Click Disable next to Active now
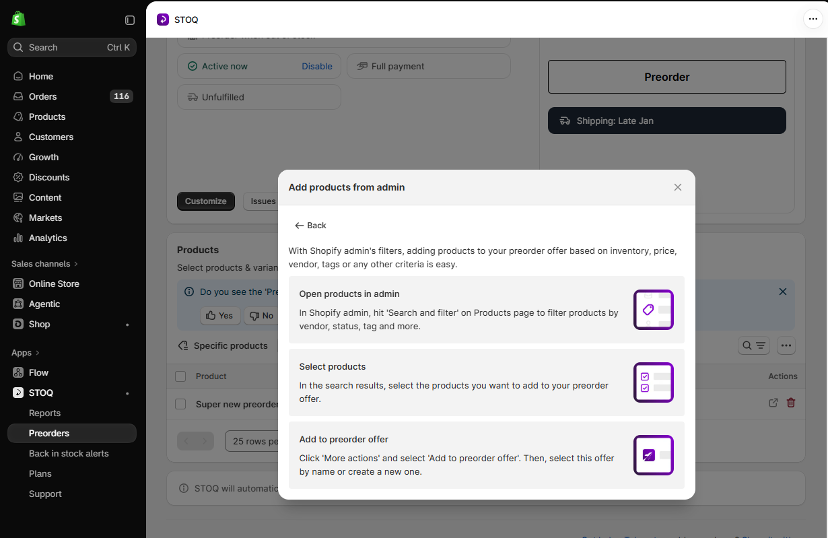This screenshot has height=538, width=828. pyautogui.click(x=317, y=66)
